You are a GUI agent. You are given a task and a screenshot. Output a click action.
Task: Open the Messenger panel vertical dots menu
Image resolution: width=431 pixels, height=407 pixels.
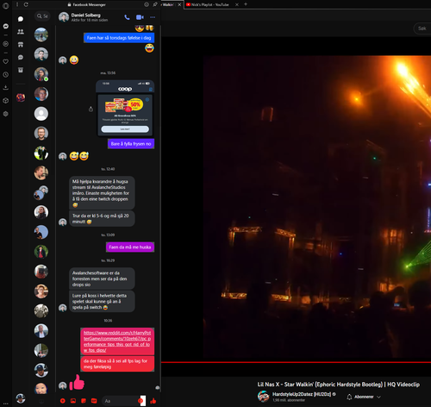[17, 4]
